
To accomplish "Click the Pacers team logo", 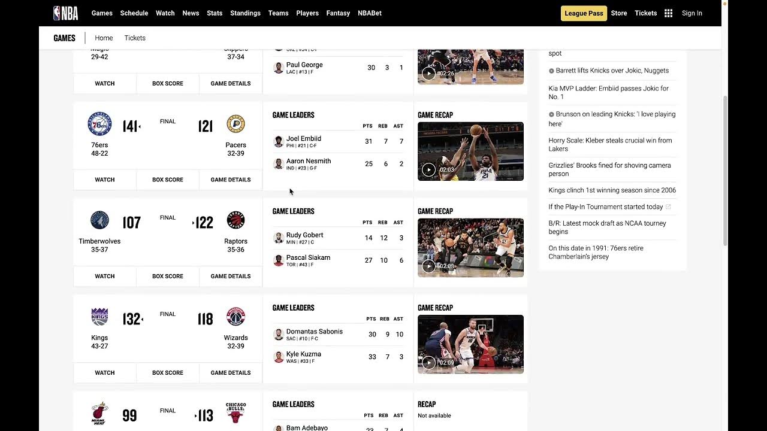I will [x=235, y=124].
